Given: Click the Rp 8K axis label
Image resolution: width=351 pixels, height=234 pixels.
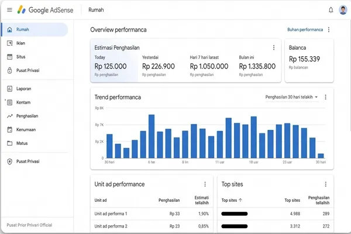Looking at the screenshot, I should coord(99,108).
